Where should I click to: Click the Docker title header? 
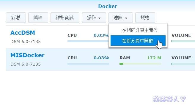[108, 6]
